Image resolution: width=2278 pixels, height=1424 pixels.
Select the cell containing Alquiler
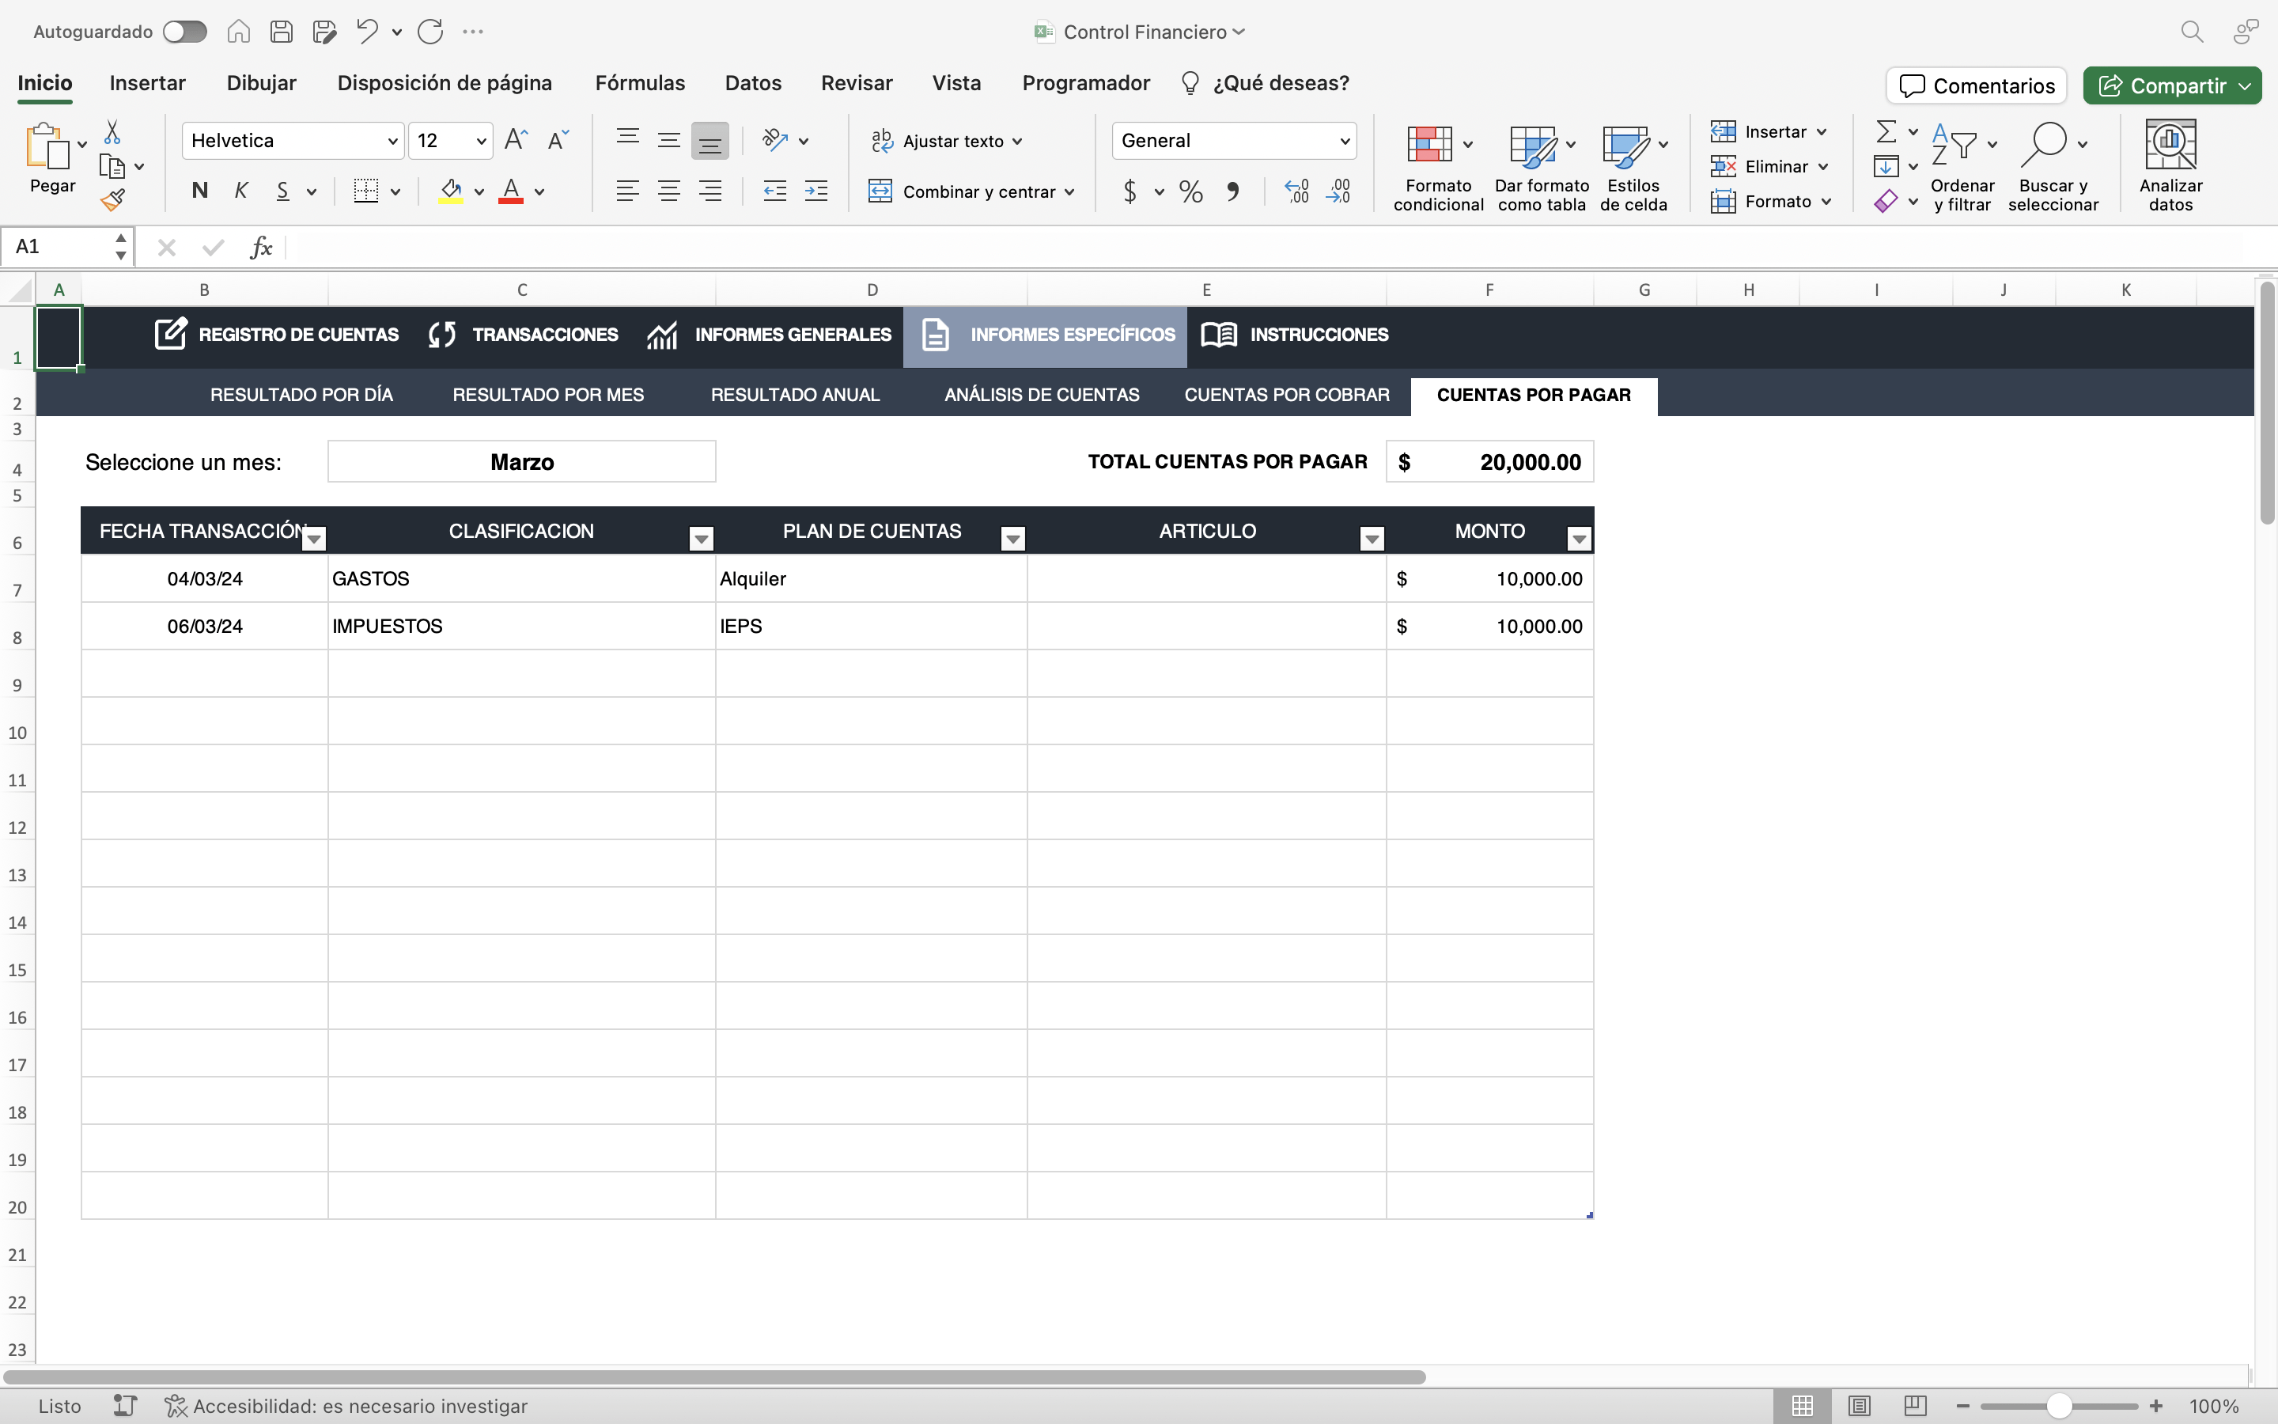point(871,578)
